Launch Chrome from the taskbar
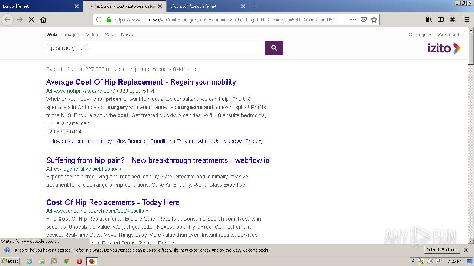 67,261
